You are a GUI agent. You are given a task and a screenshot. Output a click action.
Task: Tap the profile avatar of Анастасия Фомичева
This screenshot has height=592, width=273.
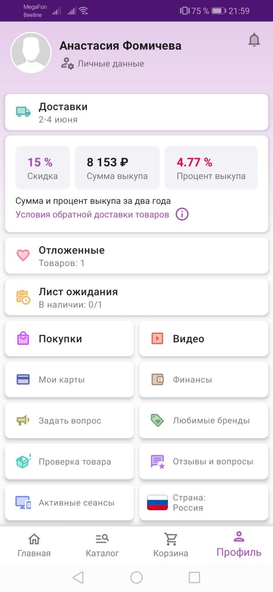click(31, 52)
